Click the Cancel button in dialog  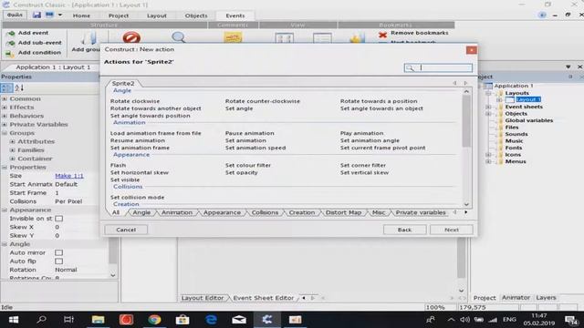point(126,230)
